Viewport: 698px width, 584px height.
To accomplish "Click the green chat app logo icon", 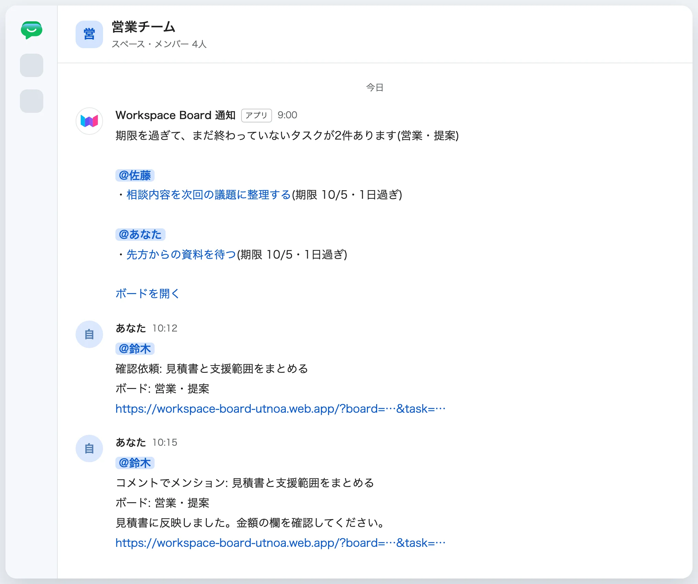I will point(32,30).
